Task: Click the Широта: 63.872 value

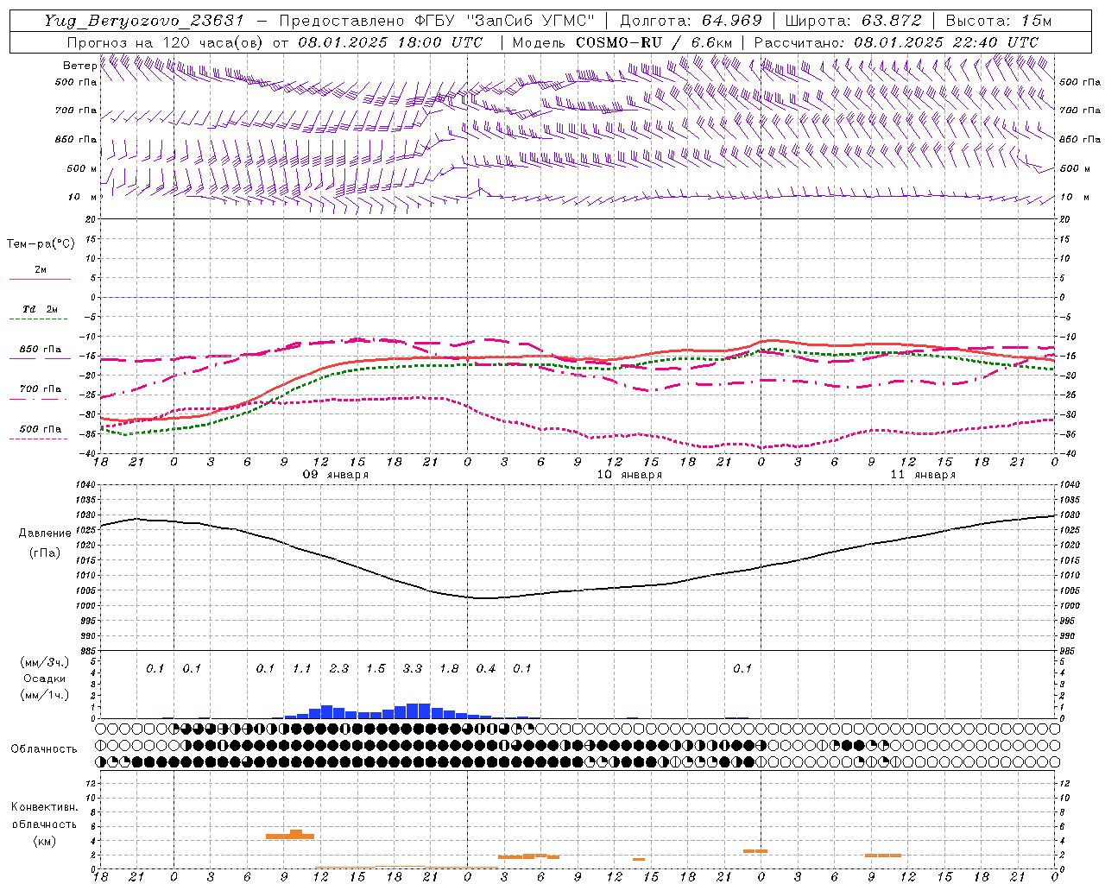Action: coord(854,21)
